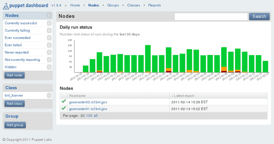Filter by Currently successful nodes
The height and width of the screenshot is (144, 274).
pos(21,23)
